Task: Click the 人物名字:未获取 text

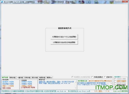Action: point(26,82)
